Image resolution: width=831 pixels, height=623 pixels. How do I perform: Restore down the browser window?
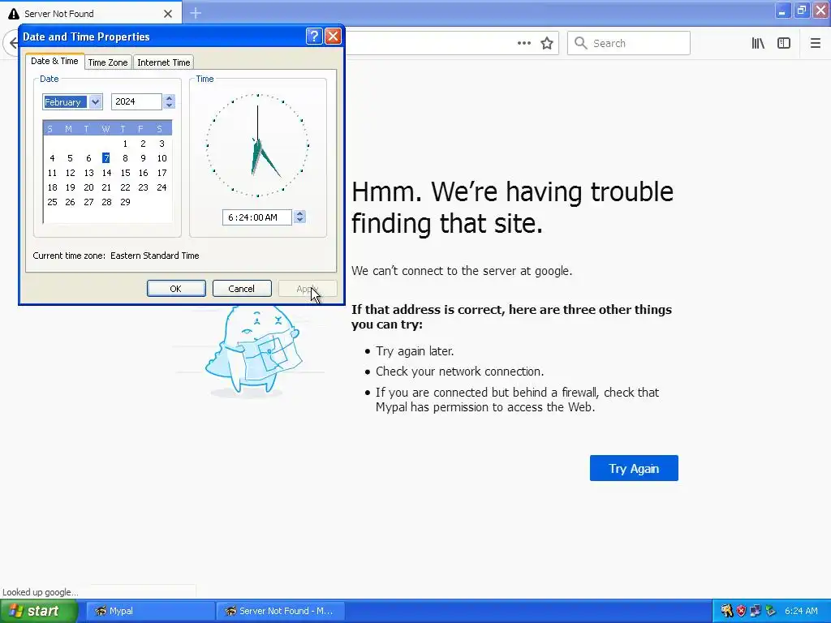coord(801,11)
